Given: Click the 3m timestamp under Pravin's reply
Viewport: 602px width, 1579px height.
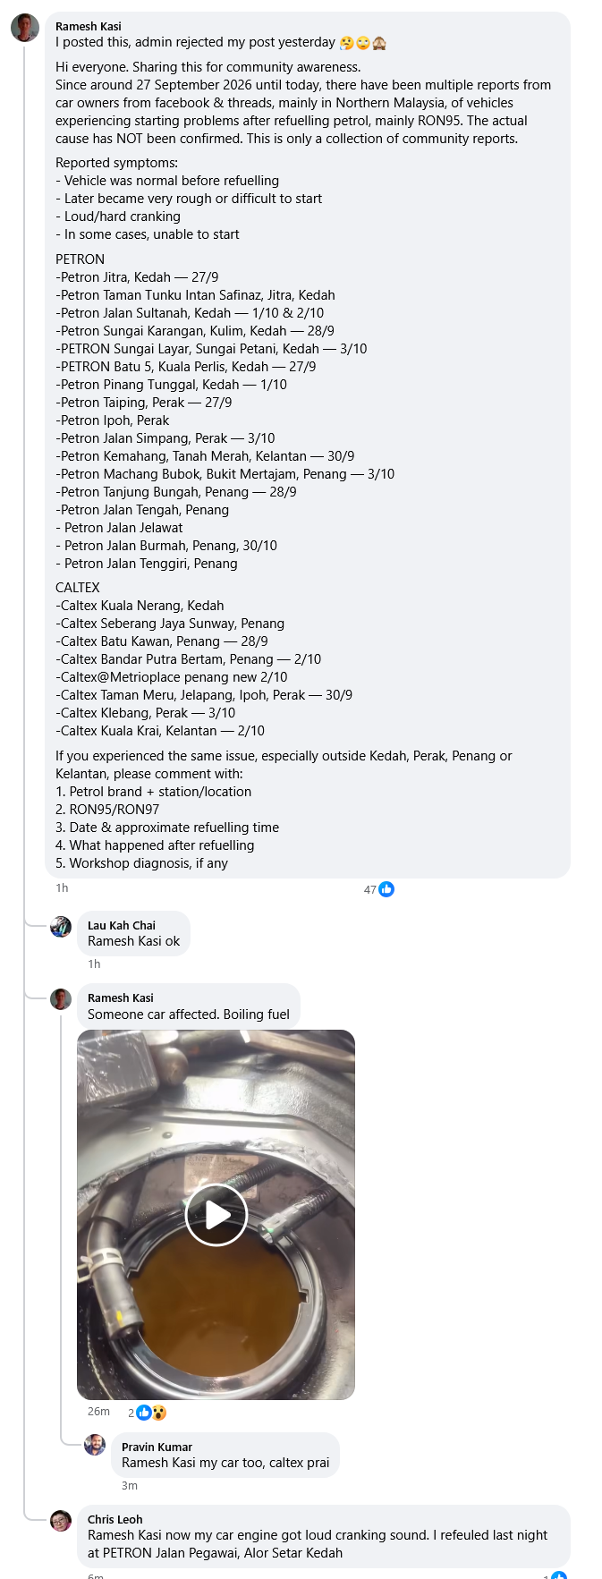Looking at the screenshot, I should click(x=130, y=1485).
